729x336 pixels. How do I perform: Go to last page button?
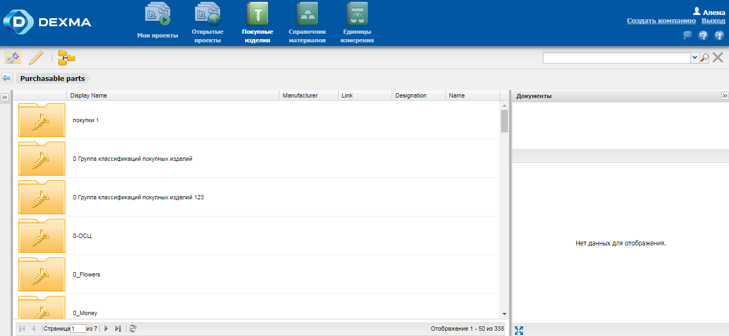point(118,328)
